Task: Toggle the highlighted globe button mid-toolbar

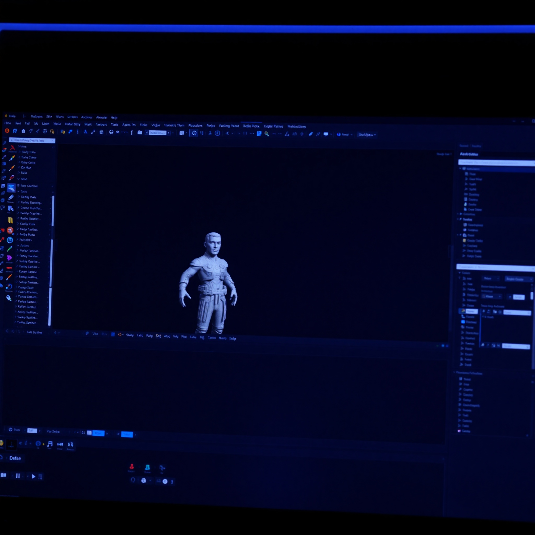Action: pyautogui.click(x=194, y=134)
